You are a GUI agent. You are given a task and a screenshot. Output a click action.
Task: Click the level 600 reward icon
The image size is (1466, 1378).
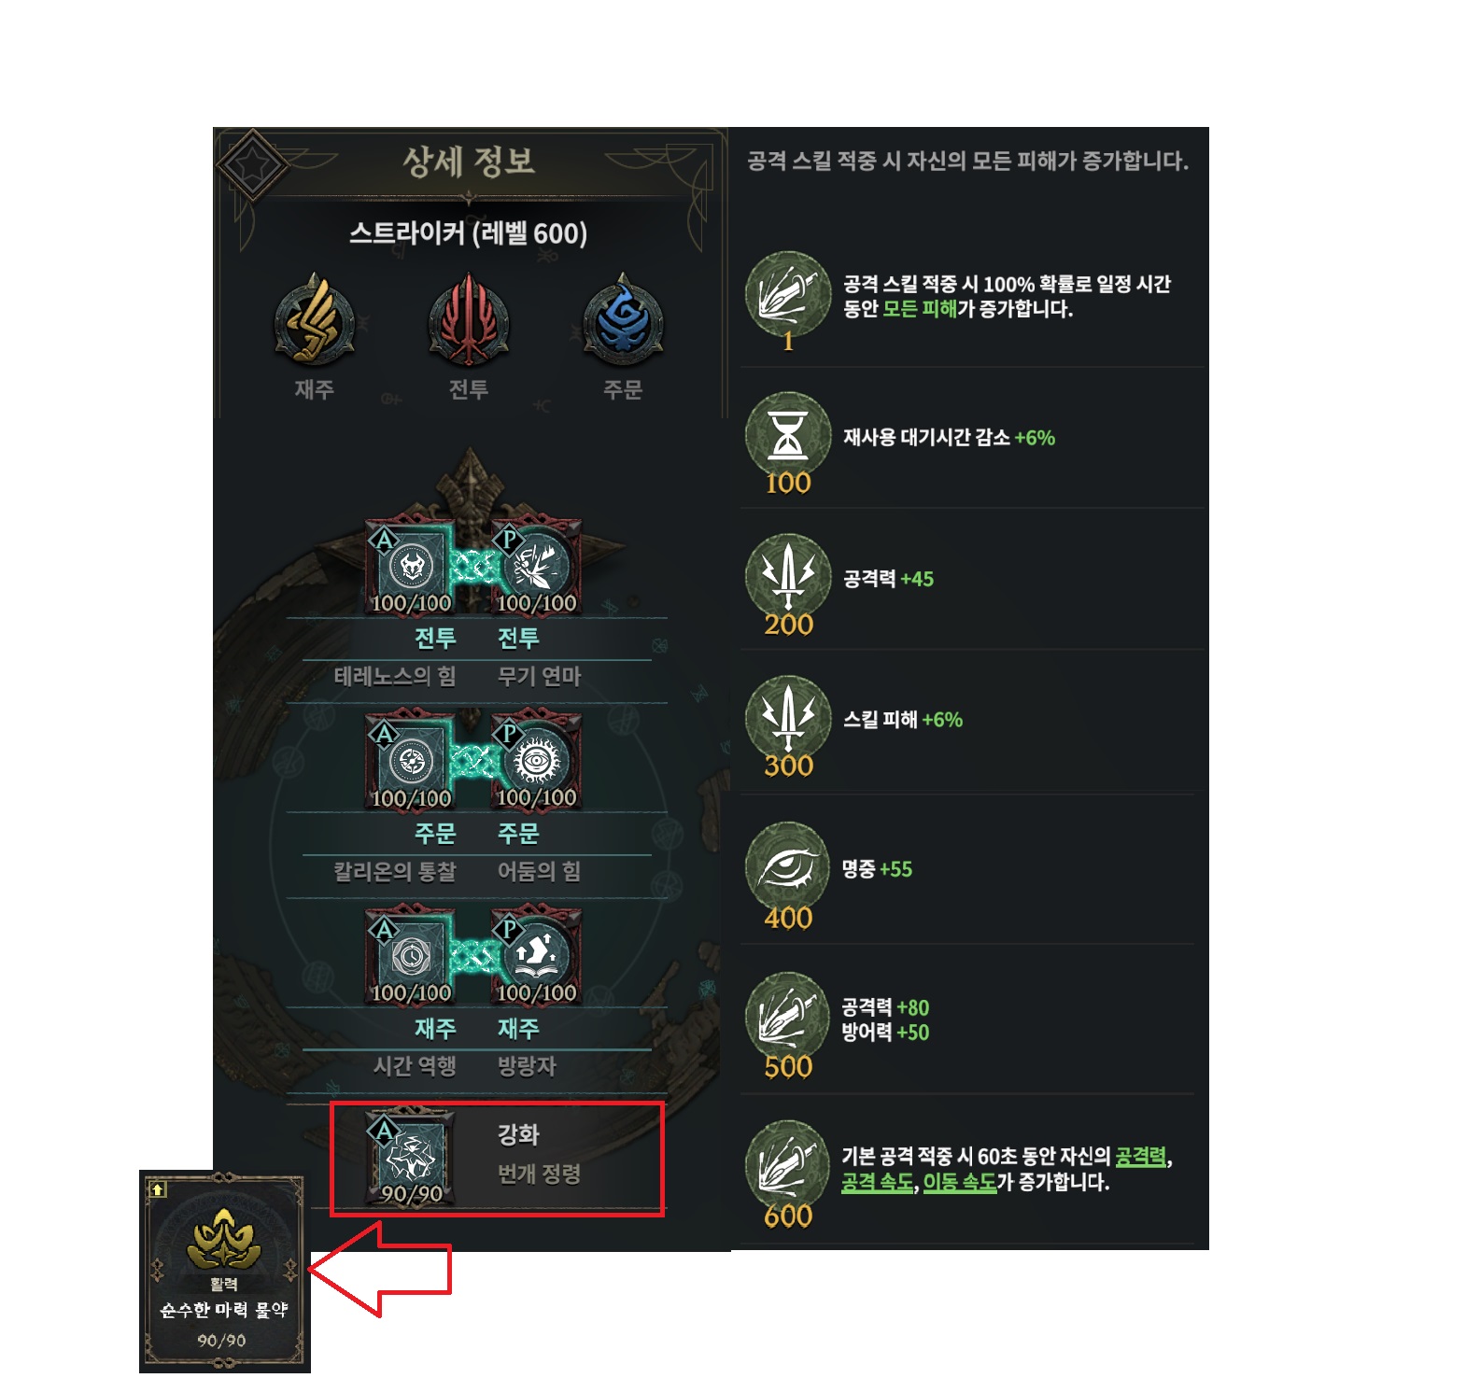788,1166
